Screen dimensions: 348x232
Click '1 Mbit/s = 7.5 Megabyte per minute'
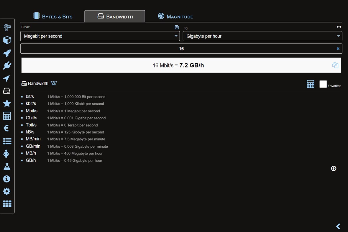[76, 139]
